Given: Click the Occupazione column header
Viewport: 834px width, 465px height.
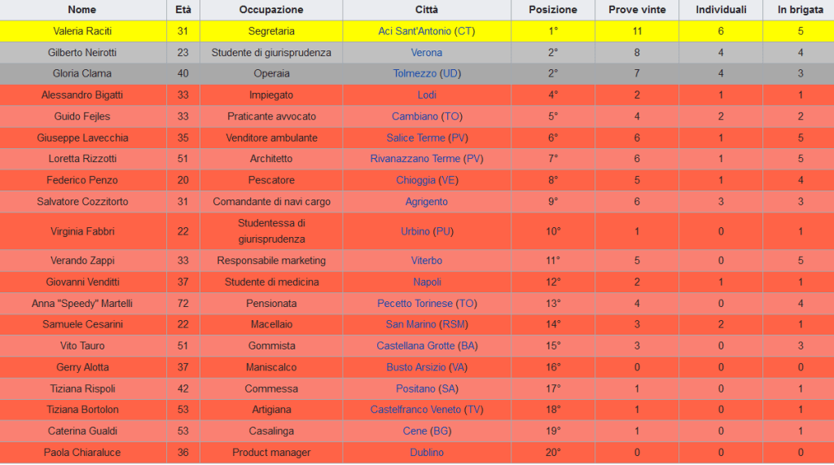Looking at the screenshot, I should point(271,10).
